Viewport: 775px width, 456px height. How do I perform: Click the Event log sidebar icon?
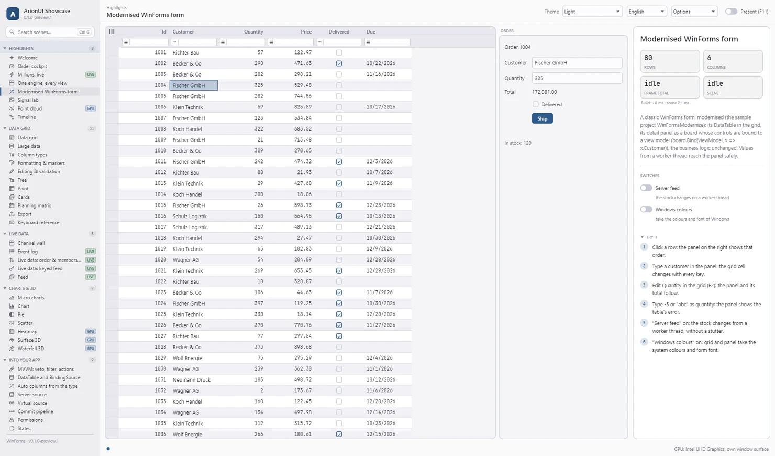pos(12,252)
